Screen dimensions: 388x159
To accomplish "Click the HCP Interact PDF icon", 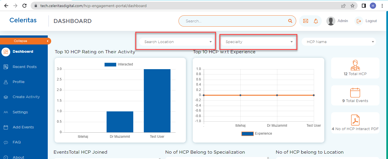I will coord(355,120).
